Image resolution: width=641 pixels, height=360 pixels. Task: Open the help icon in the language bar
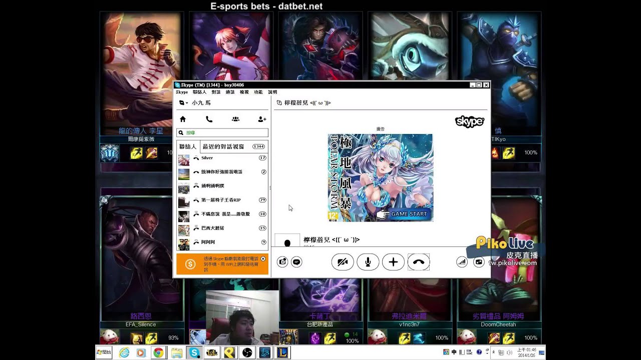[479, 352]
